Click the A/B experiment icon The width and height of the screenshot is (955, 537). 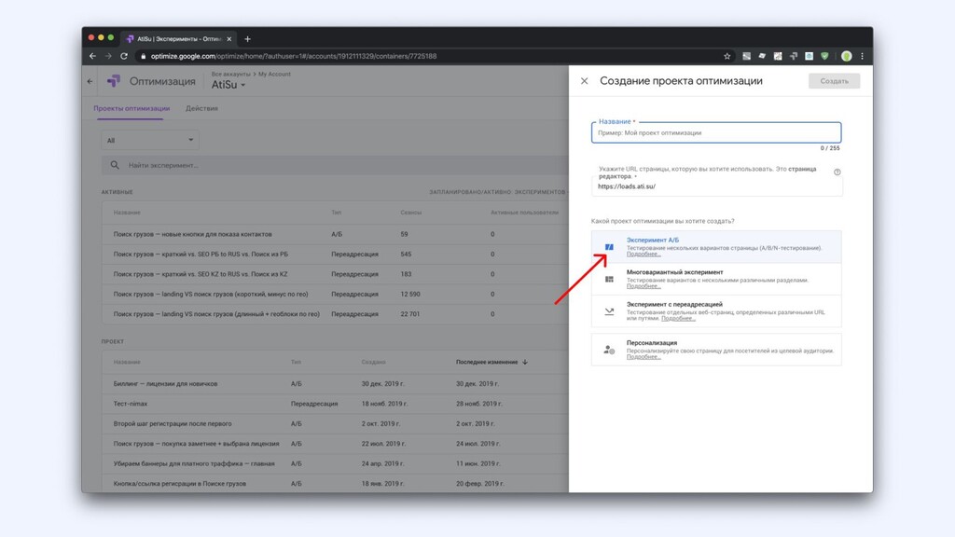[609, 246]
